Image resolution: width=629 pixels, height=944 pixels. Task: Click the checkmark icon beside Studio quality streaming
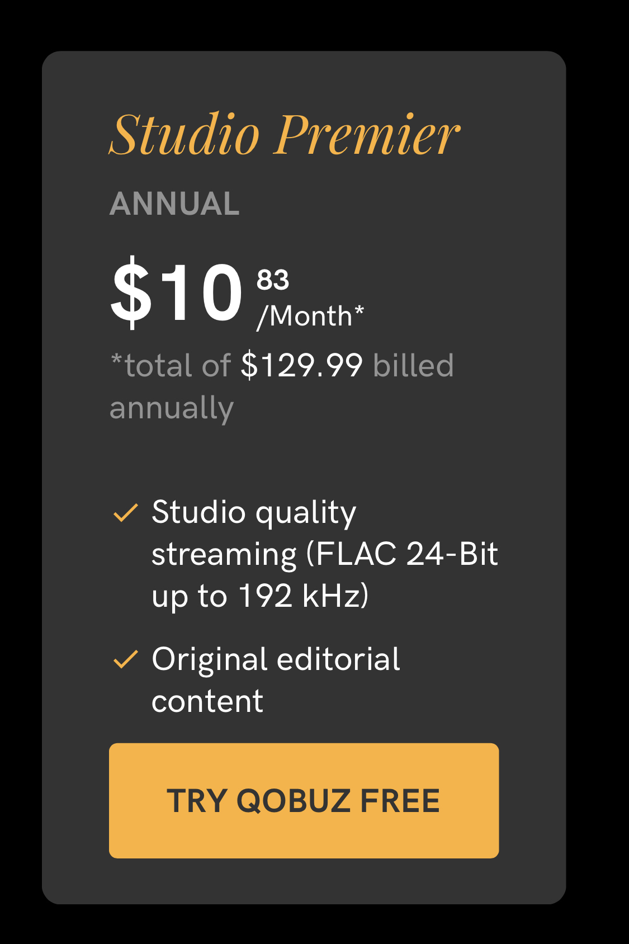126,512
